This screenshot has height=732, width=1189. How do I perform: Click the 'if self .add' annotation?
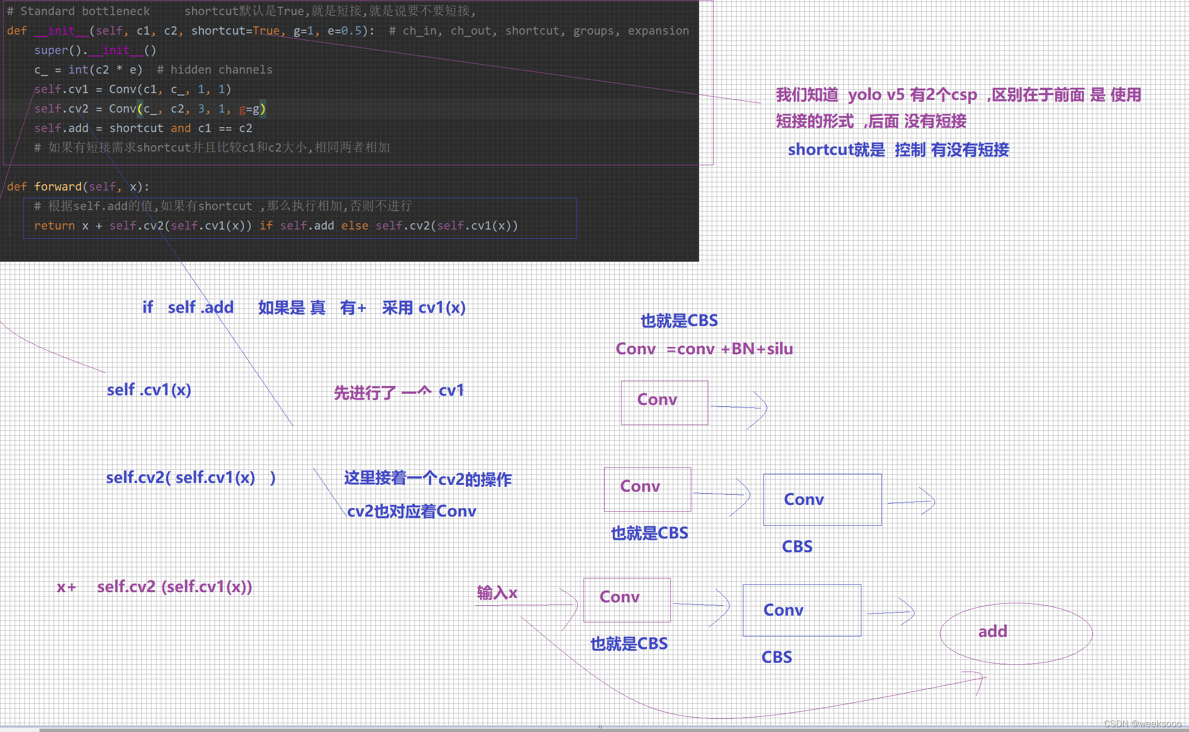tap(188, 308)
